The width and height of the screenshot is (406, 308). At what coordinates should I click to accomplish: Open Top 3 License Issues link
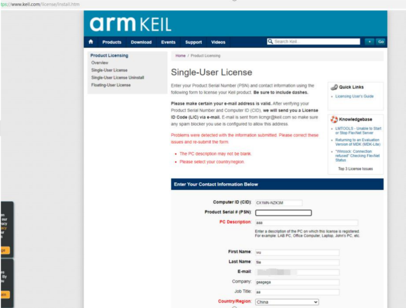(x=356, y=168)
